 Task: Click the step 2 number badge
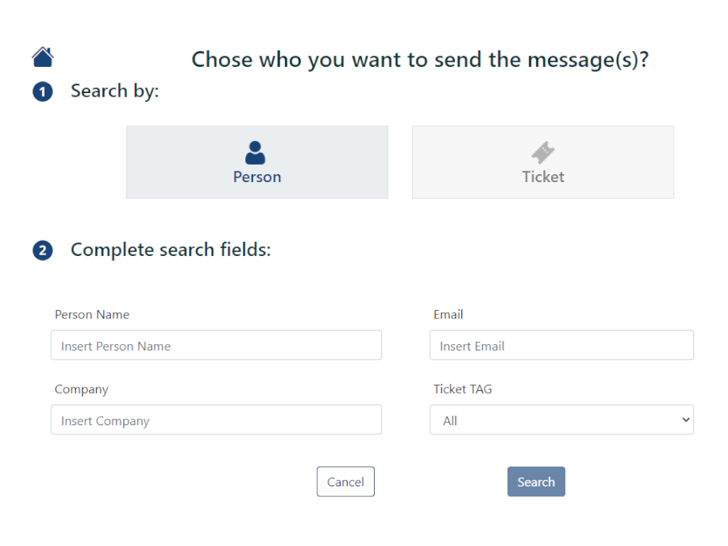click(43, 251)
